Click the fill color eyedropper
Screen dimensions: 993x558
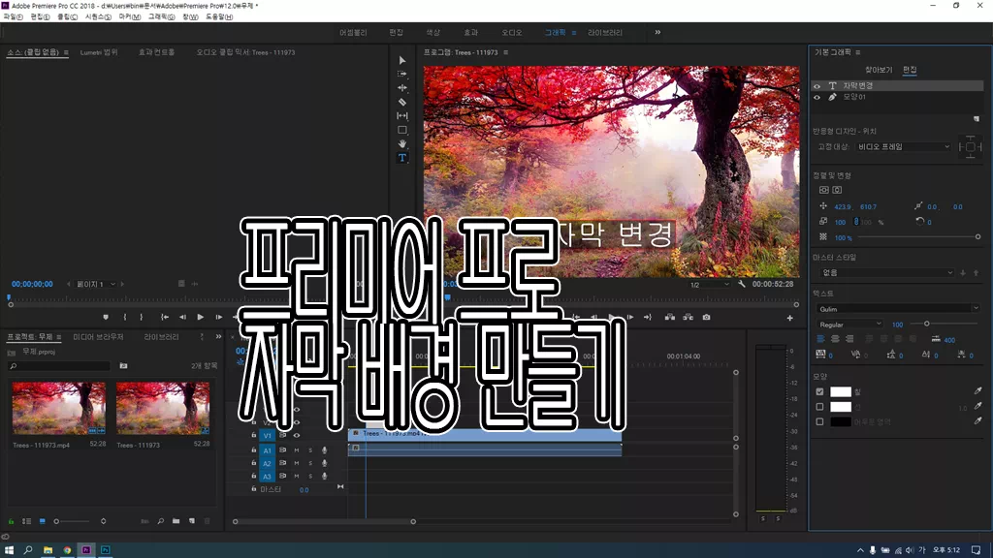click(x=977, y=391)
